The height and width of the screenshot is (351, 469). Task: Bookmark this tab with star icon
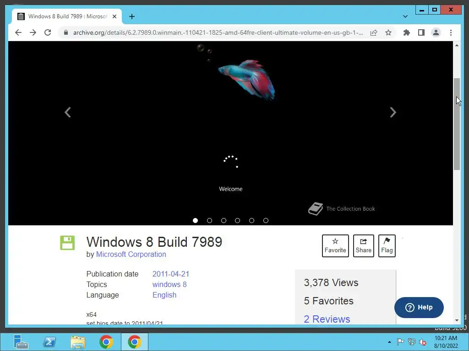[x=388, y=32]
